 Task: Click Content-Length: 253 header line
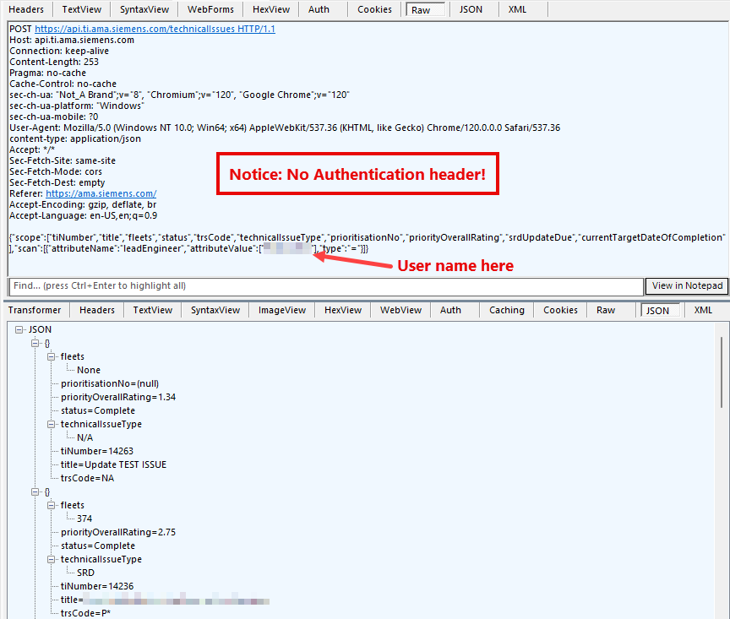(x=54, y=62)
